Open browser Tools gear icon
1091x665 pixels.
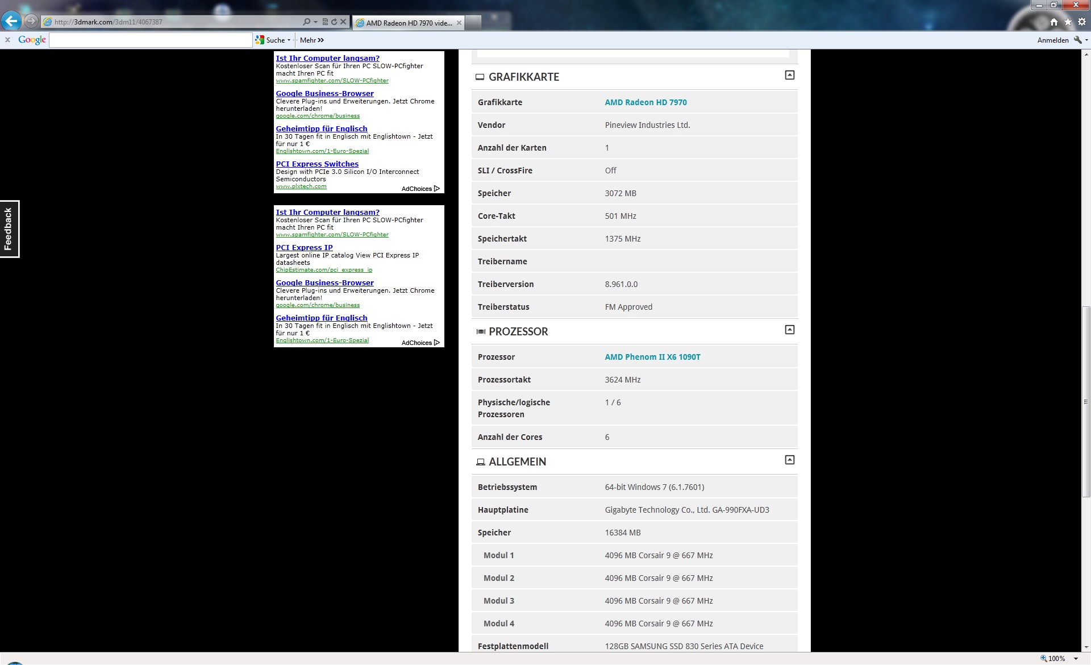[x=1082, y=22]
